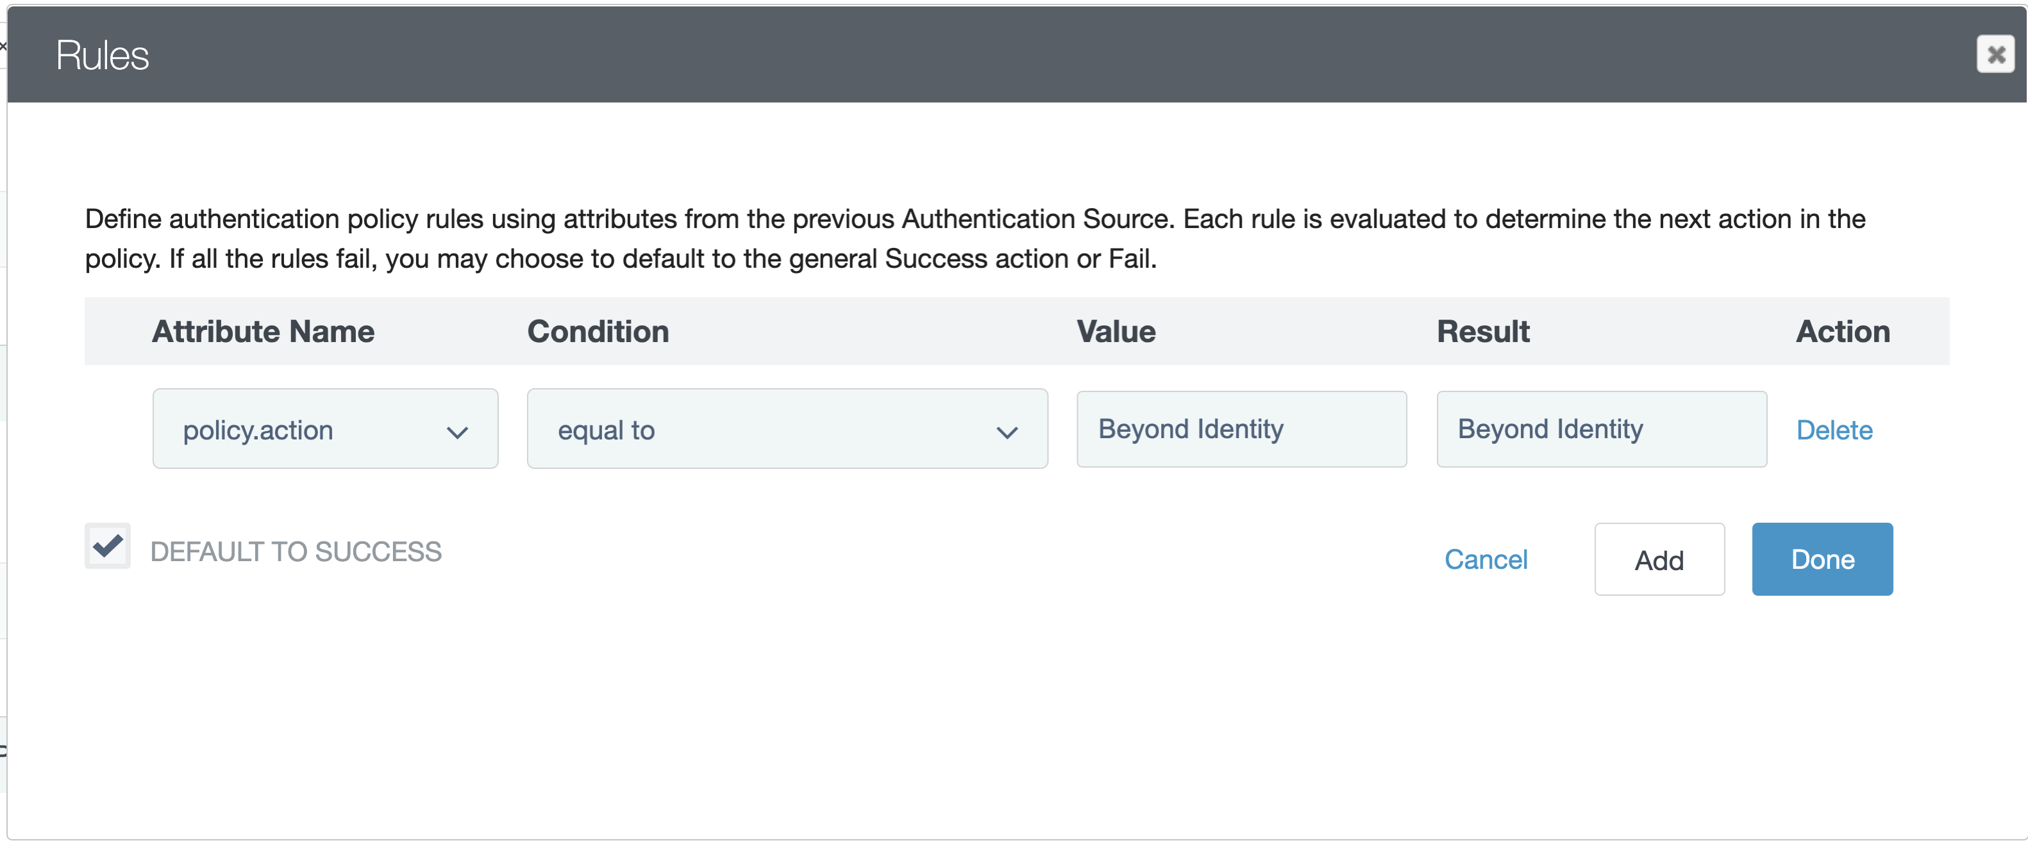
Task: Click the Action column header
Action: pos(1842,331)
